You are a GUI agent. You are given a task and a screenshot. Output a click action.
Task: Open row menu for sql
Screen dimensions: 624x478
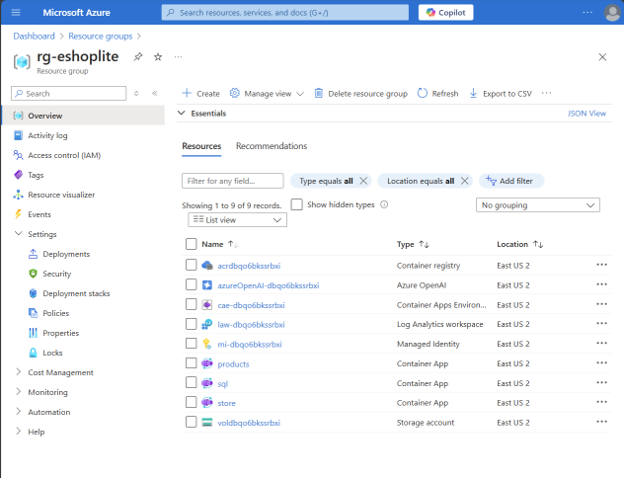(x=601, y=382)
